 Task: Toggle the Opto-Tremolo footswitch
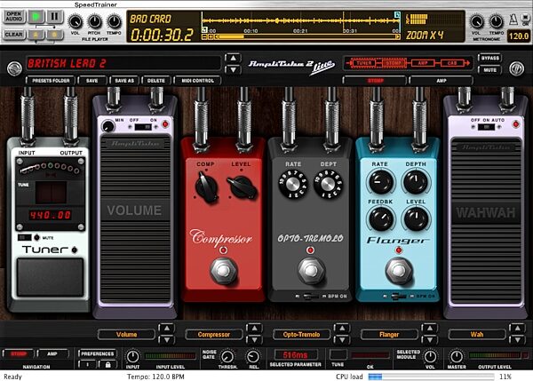pyautogui.click(x=310, y=271)
